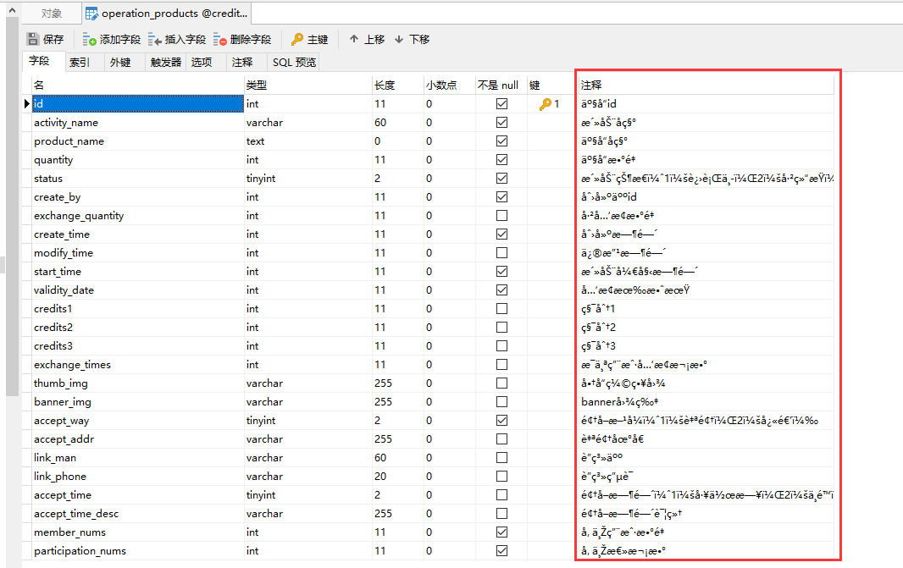Switch to the 对象 tab

(x=52, y=14)
